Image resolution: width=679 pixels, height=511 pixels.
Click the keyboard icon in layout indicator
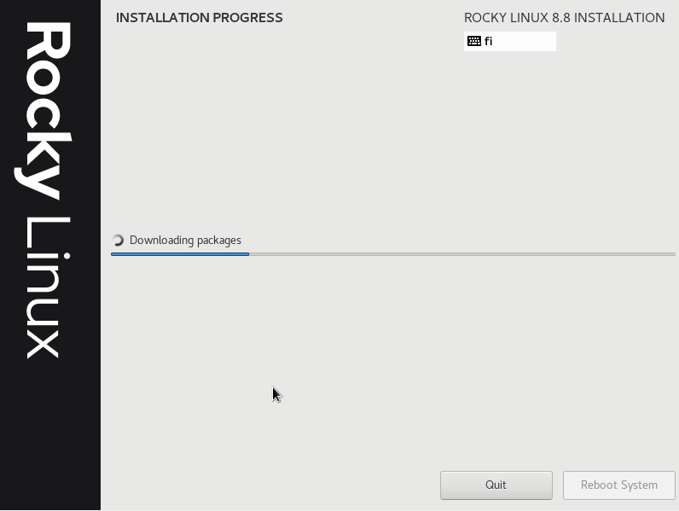474,41
